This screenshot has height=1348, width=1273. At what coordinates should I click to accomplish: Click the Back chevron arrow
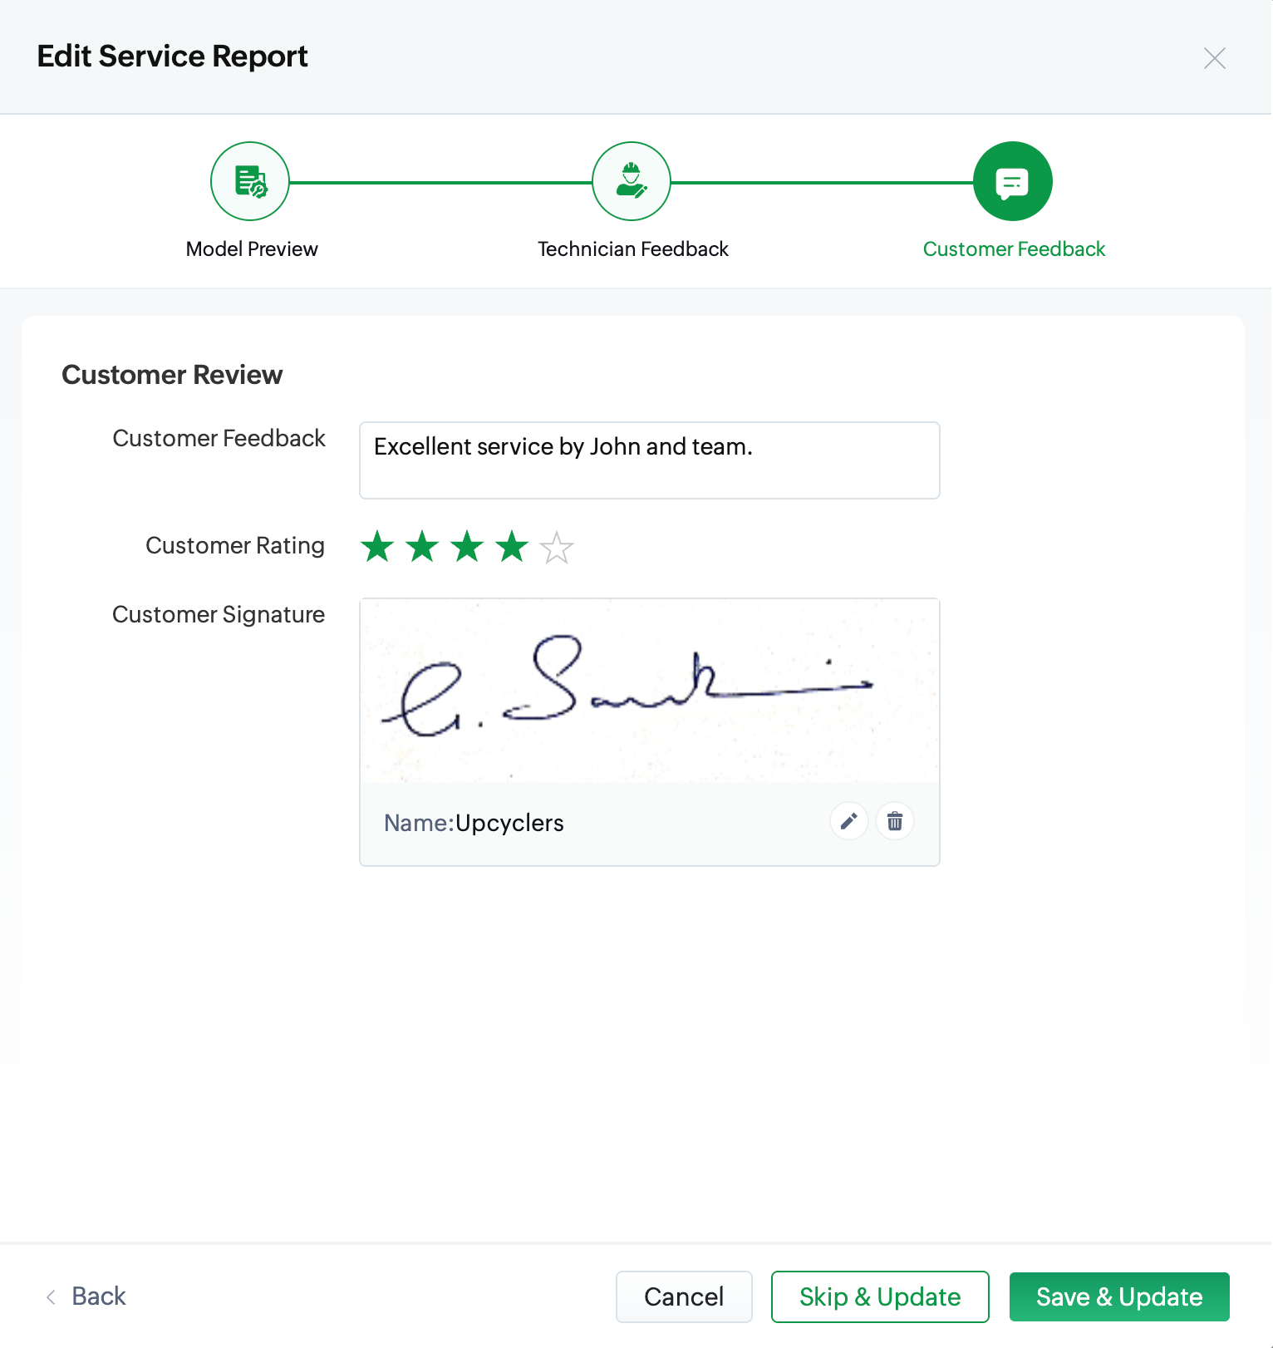[52, 1296]
